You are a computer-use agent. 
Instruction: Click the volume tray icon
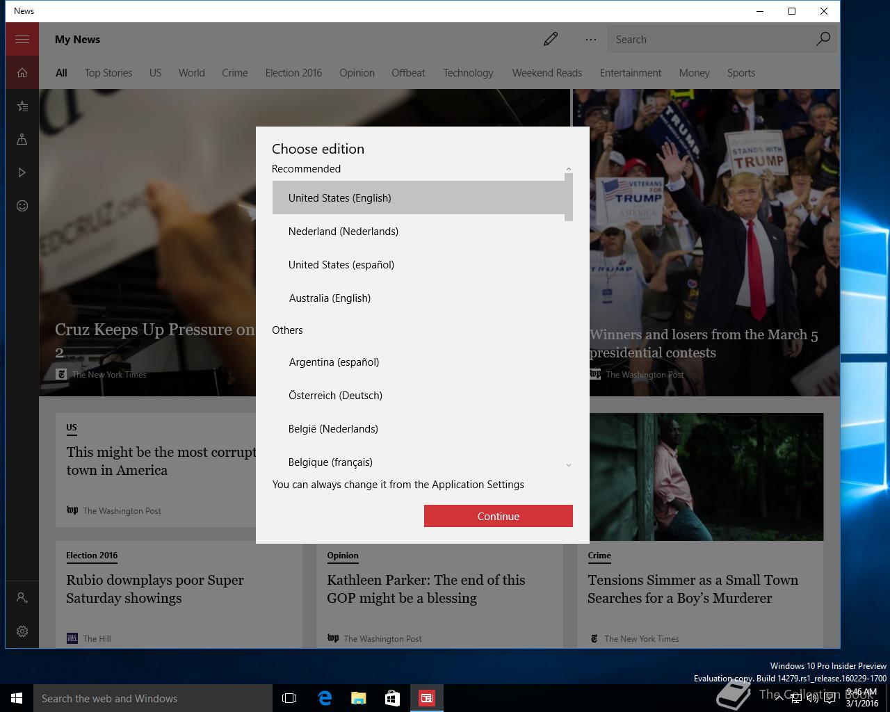(812, 698)
